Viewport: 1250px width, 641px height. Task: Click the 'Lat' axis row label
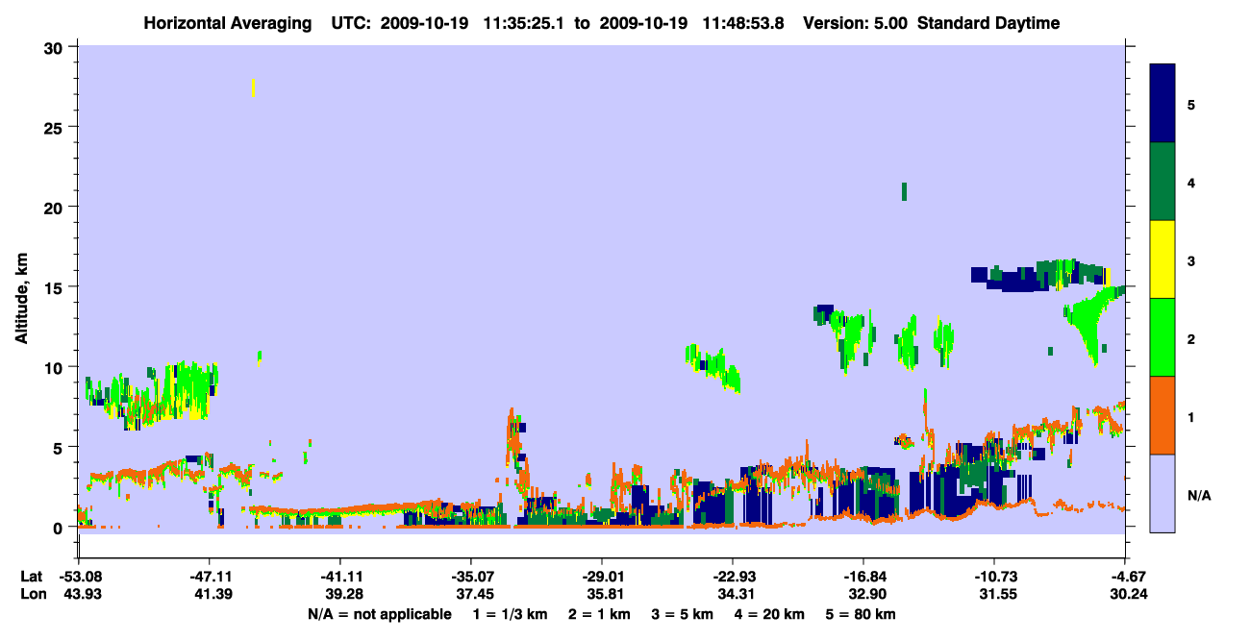(x=32, y=577)
